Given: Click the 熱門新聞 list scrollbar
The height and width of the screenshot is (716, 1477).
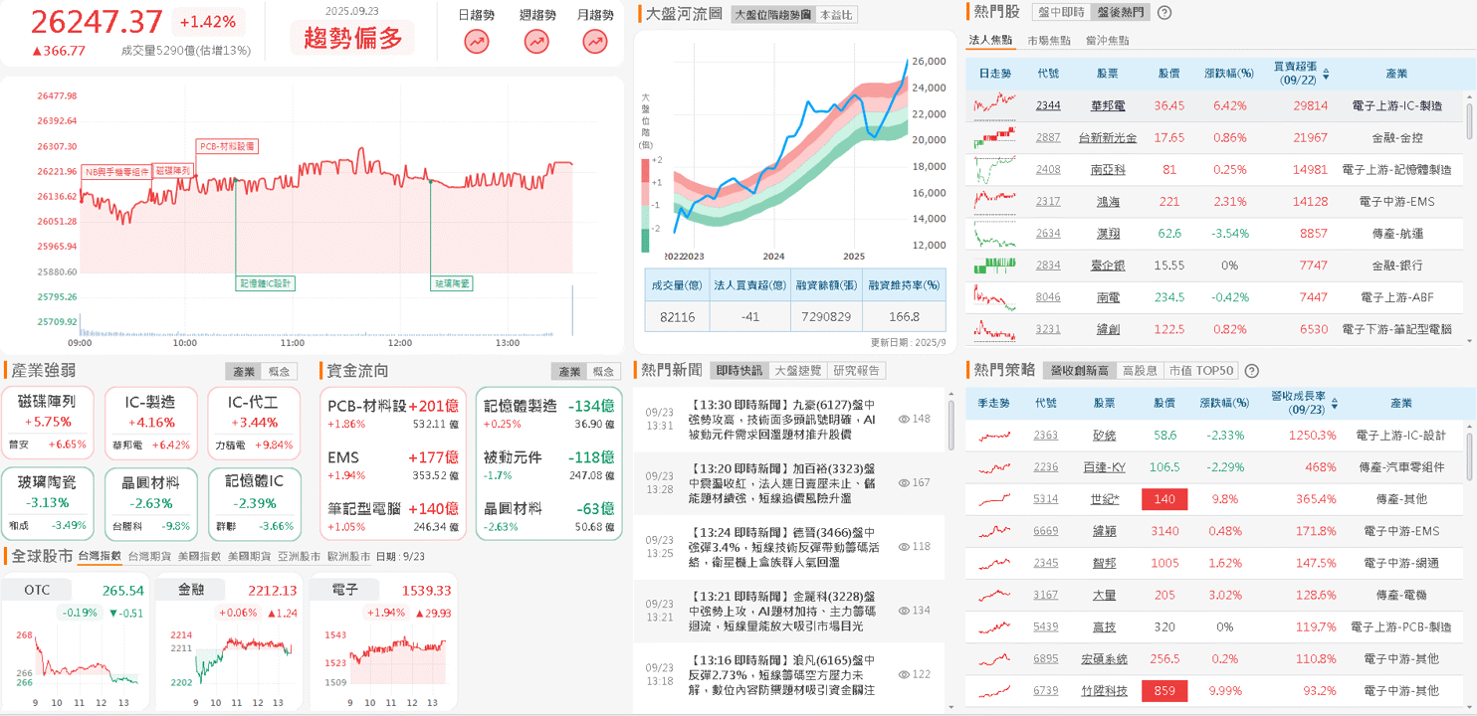Looking at the screenshot, I should (951, 424).
